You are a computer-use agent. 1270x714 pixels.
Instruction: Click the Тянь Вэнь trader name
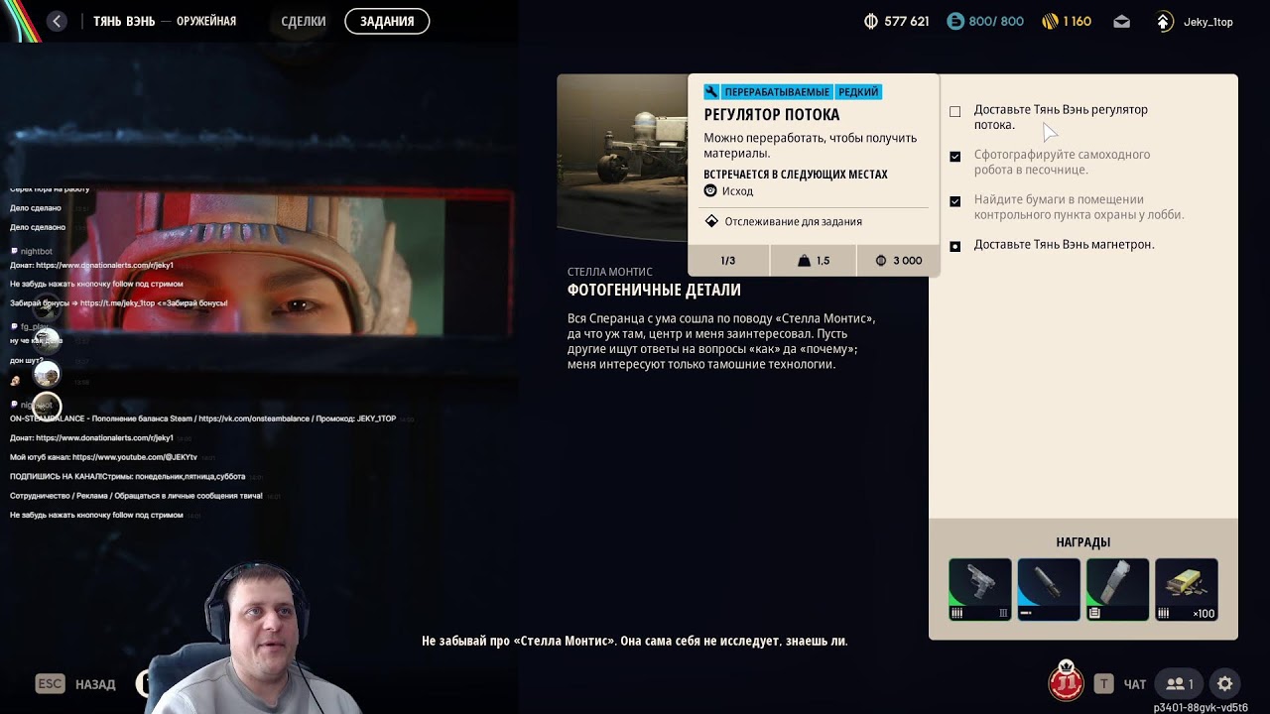click(123, 21)
